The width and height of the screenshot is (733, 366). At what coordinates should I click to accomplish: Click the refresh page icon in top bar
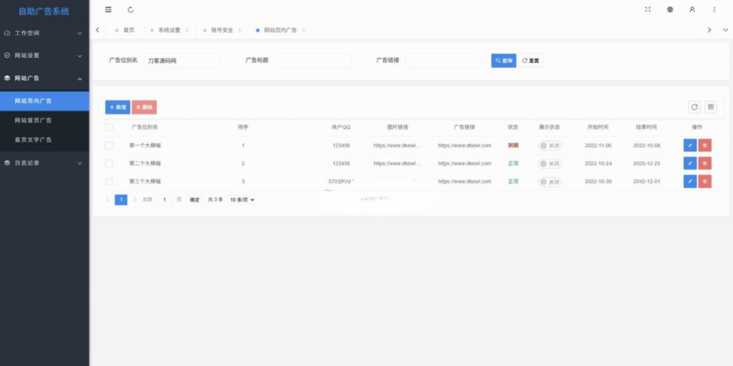pyautogui.click(x=130, y=9)
